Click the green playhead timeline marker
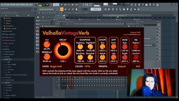The height and width of the screenshot is (101, 179). pyautogui.click(x=118, y=17)
